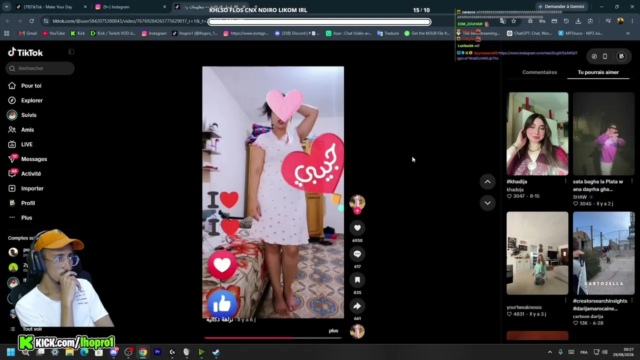Reload the page with the refresh icon
The height and width of the screenshot is (360, 640).
click(x=31, y=21)
